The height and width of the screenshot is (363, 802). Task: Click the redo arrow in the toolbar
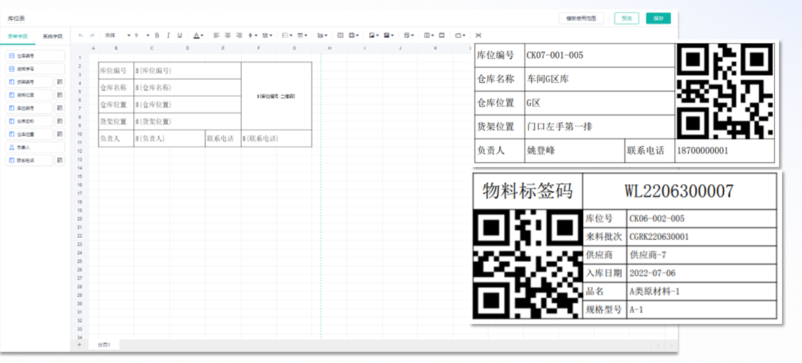point(92,35)
